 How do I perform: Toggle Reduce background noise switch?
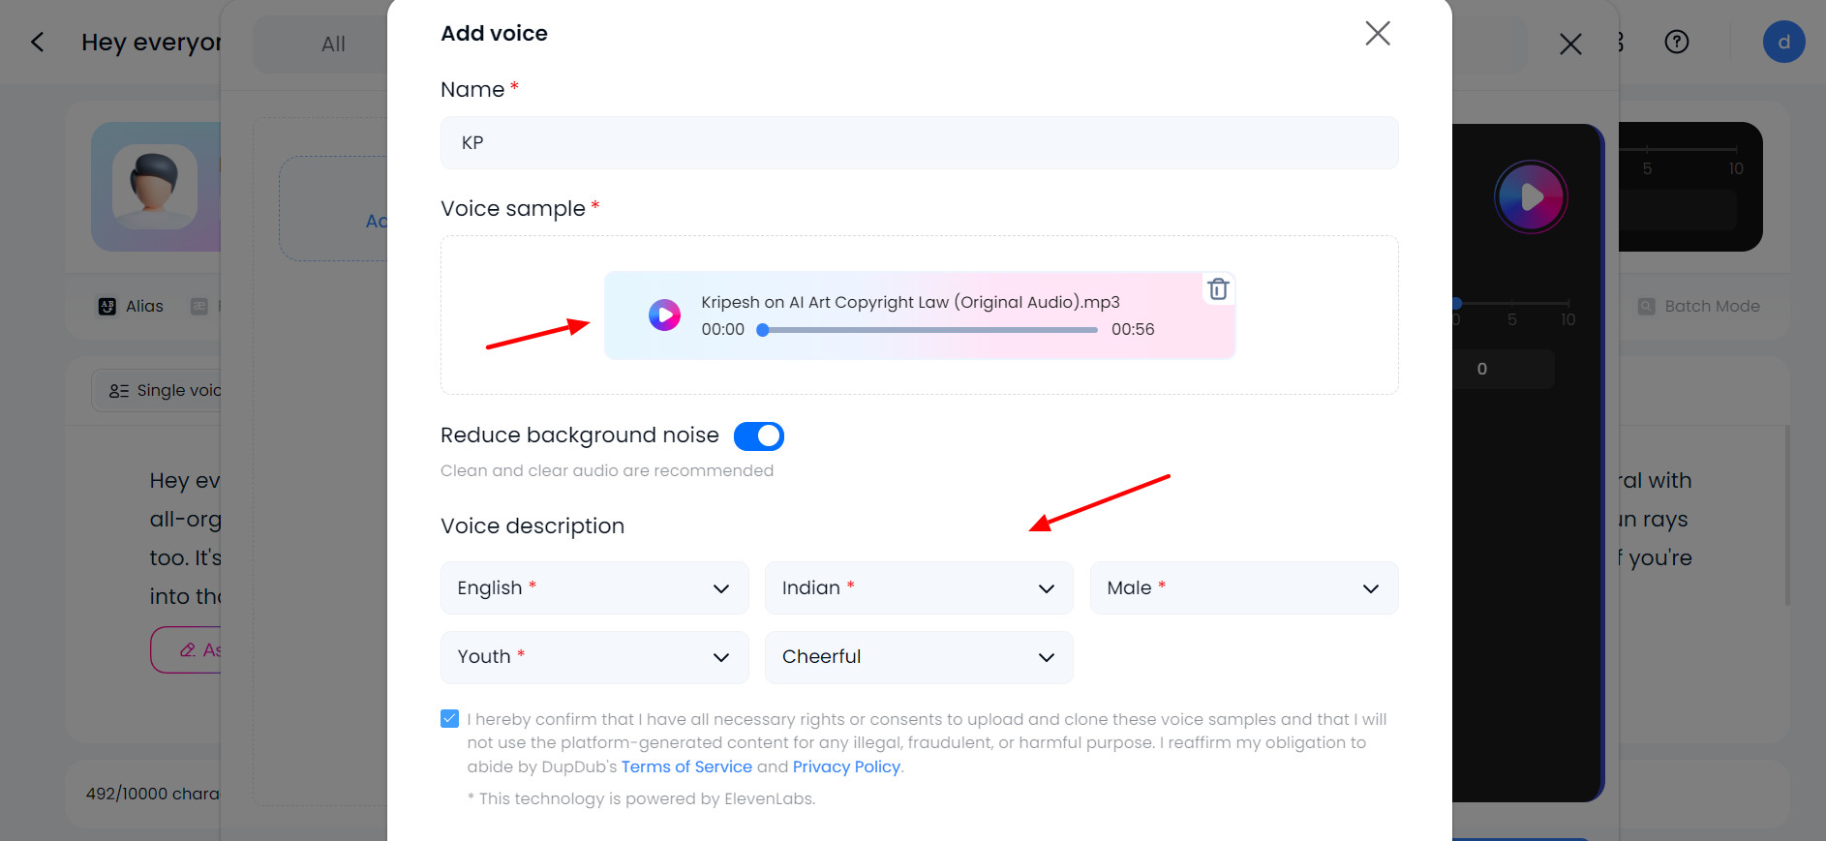(758, 436)
